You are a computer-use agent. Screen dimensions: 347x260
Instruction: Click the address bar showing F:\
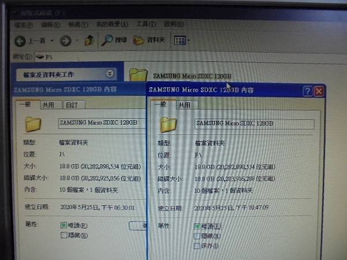pyautogui.click(x=190, y=57)
